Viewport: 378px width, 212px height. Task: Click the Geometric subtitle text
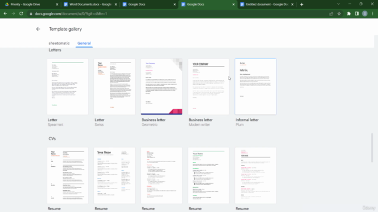(149, 125)
